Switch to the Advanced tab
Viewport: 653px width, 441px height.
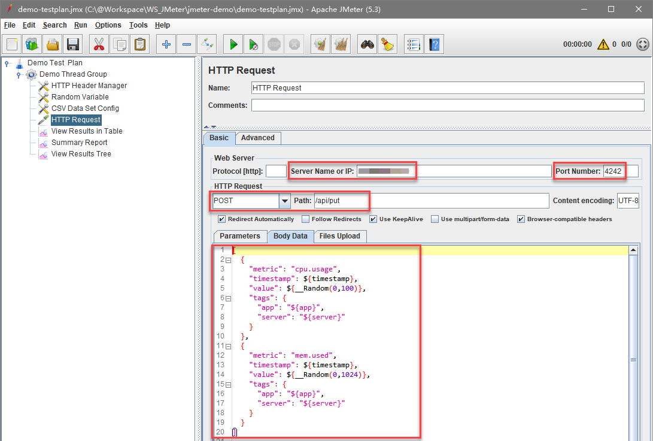pos(258,138)
